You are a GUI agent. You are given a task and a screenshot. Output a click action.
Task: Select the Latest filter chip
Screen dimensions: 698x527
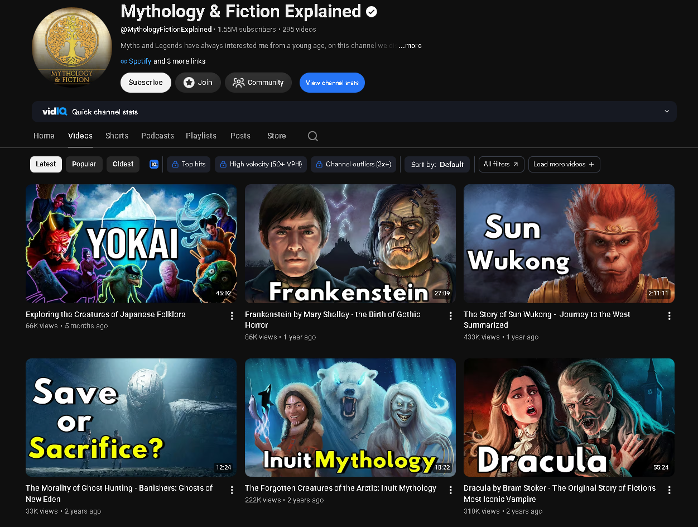[46, 164]
